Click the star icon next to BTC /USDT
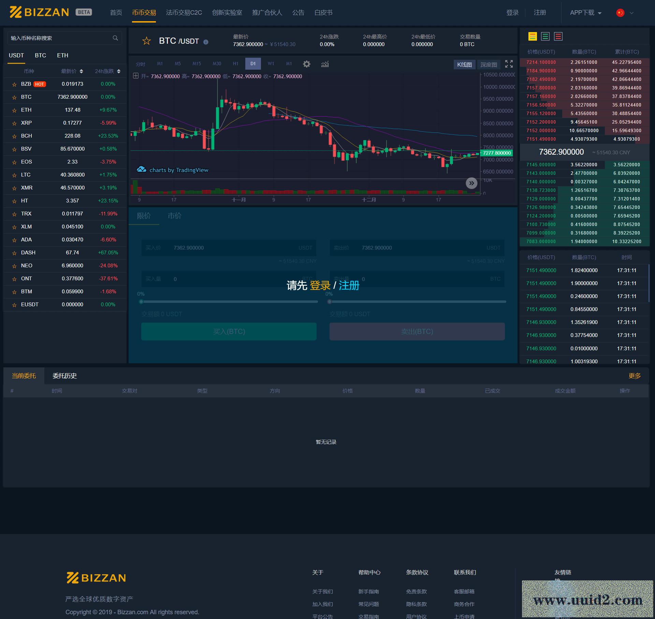Viewport: 655px width, 619px height. pos(146,41)
